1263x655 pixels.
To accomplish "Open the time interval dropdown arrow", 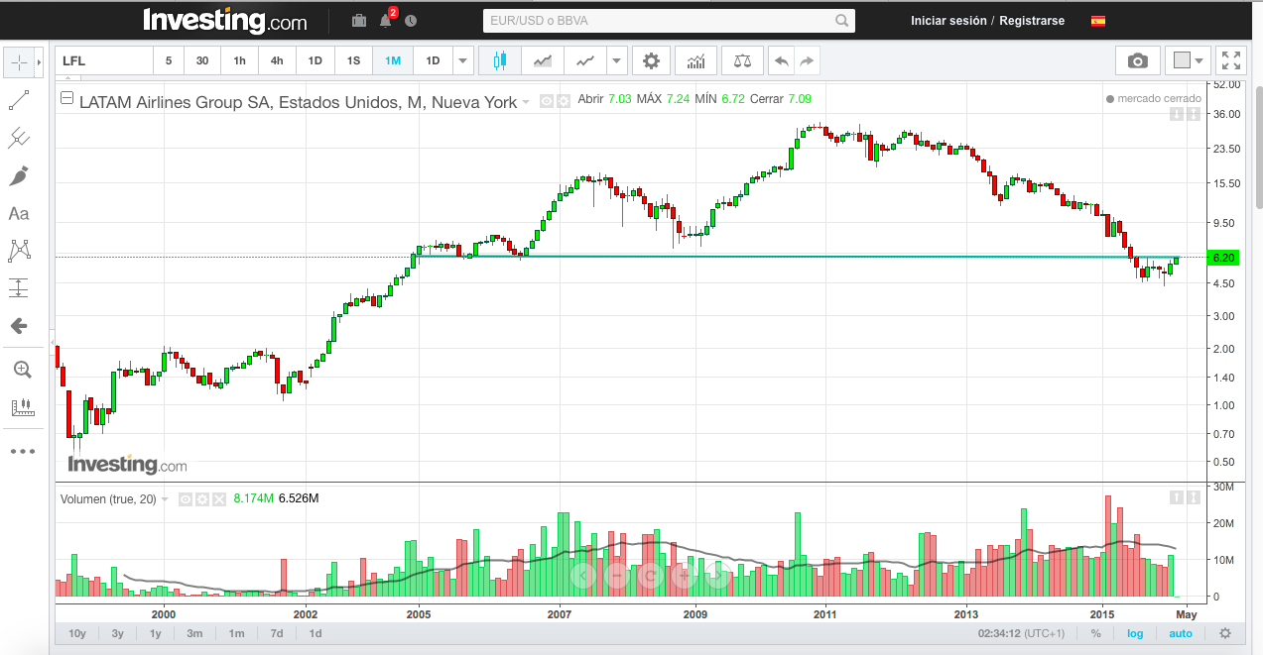I will pos(463,60).
